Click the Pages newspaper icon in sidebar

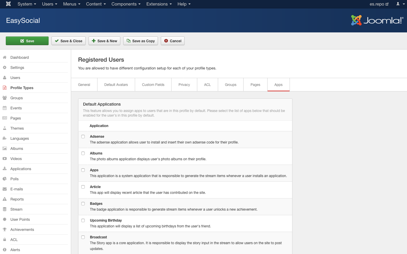pos(5,118)
